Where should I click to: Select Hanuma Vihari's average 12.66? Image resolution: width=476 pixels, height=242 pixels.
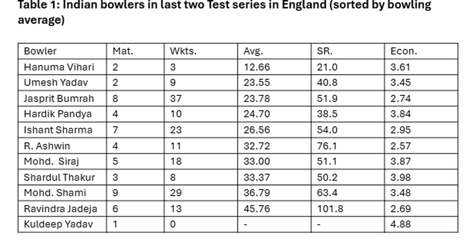[x=257, y=67]
